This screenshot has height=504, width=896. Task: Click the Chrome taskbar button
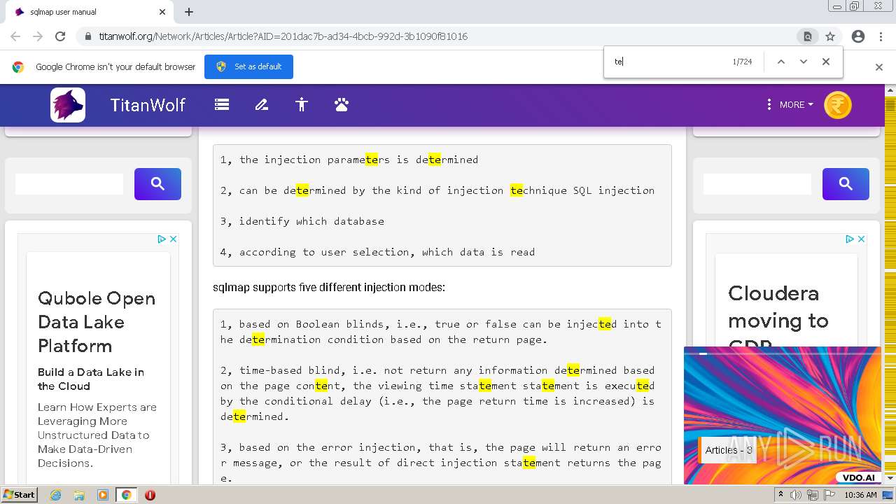[x=127, y=495]
